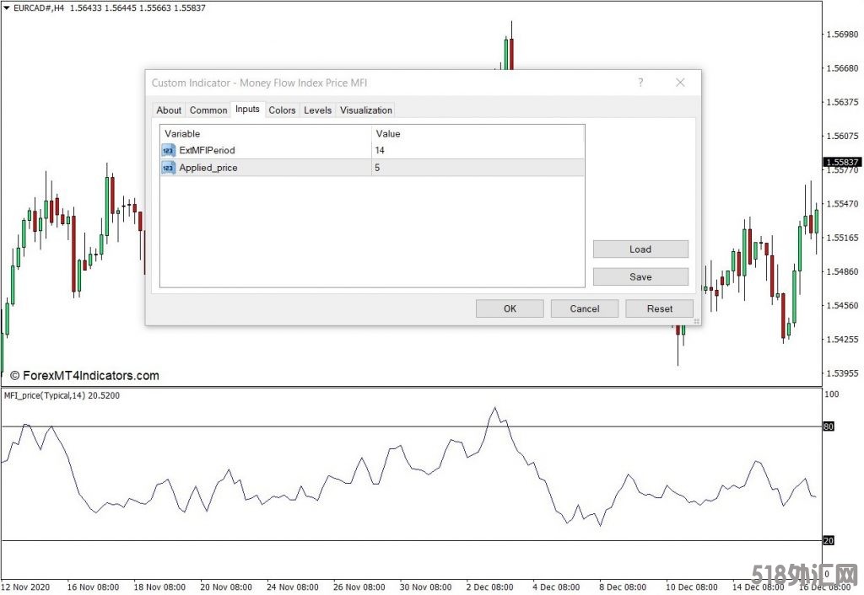
Task: Open the Levels tab
Action: click(317, 110)
